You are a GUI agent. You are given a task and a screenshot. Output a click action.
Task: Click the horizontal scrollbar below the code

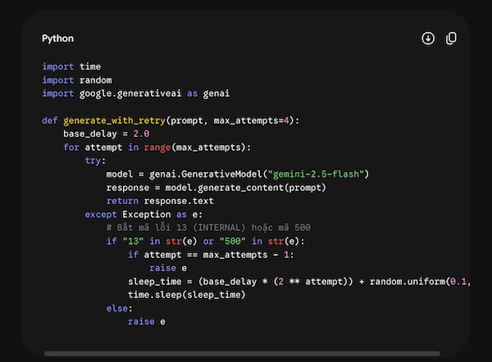pyautogui.click(x=242, y=354)
